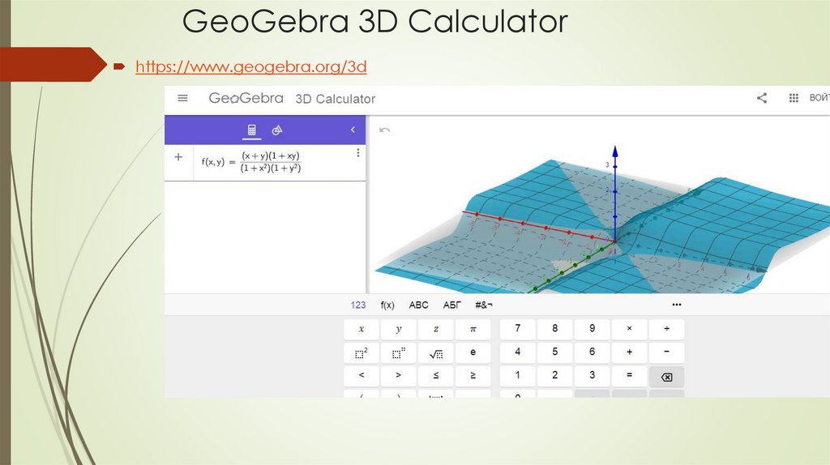The image size is (830, 465).
Task: Tap the multiplication key
Action: [629, 329]
